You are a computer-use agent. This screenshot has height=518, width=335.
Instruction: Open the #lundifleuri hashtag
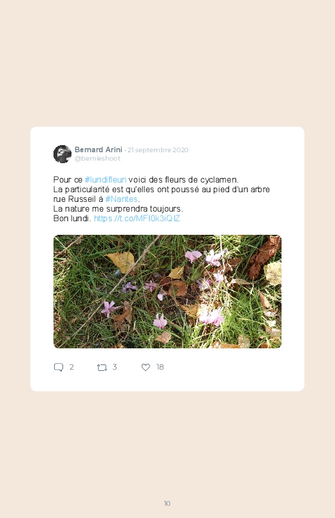[x=106, y=180]
